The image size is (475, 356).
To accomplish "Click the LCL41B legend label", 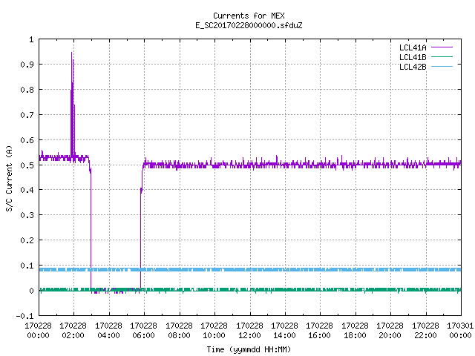I will click(x=413, y=57).
